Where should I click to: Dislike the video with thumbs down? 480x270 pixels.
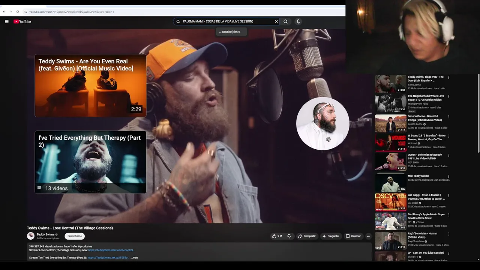coord(289,236)
